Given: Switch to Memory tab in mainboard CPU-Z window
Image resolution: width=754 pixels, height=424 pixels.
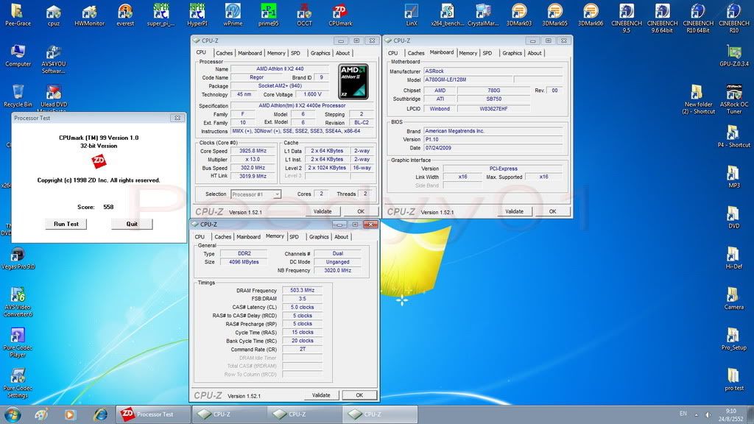Looking at the screenshot, I should pyautogui.click(x=468, y=53).
